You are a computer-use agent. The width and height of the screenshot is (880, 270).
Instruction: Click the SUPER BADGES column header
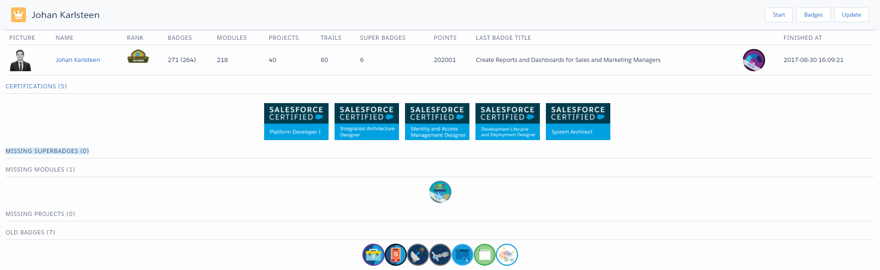[383, 38]
